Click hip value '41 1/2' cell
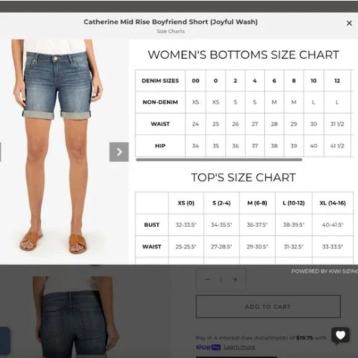This screenshot has width=358, height=358. click(x=337, y=146)
